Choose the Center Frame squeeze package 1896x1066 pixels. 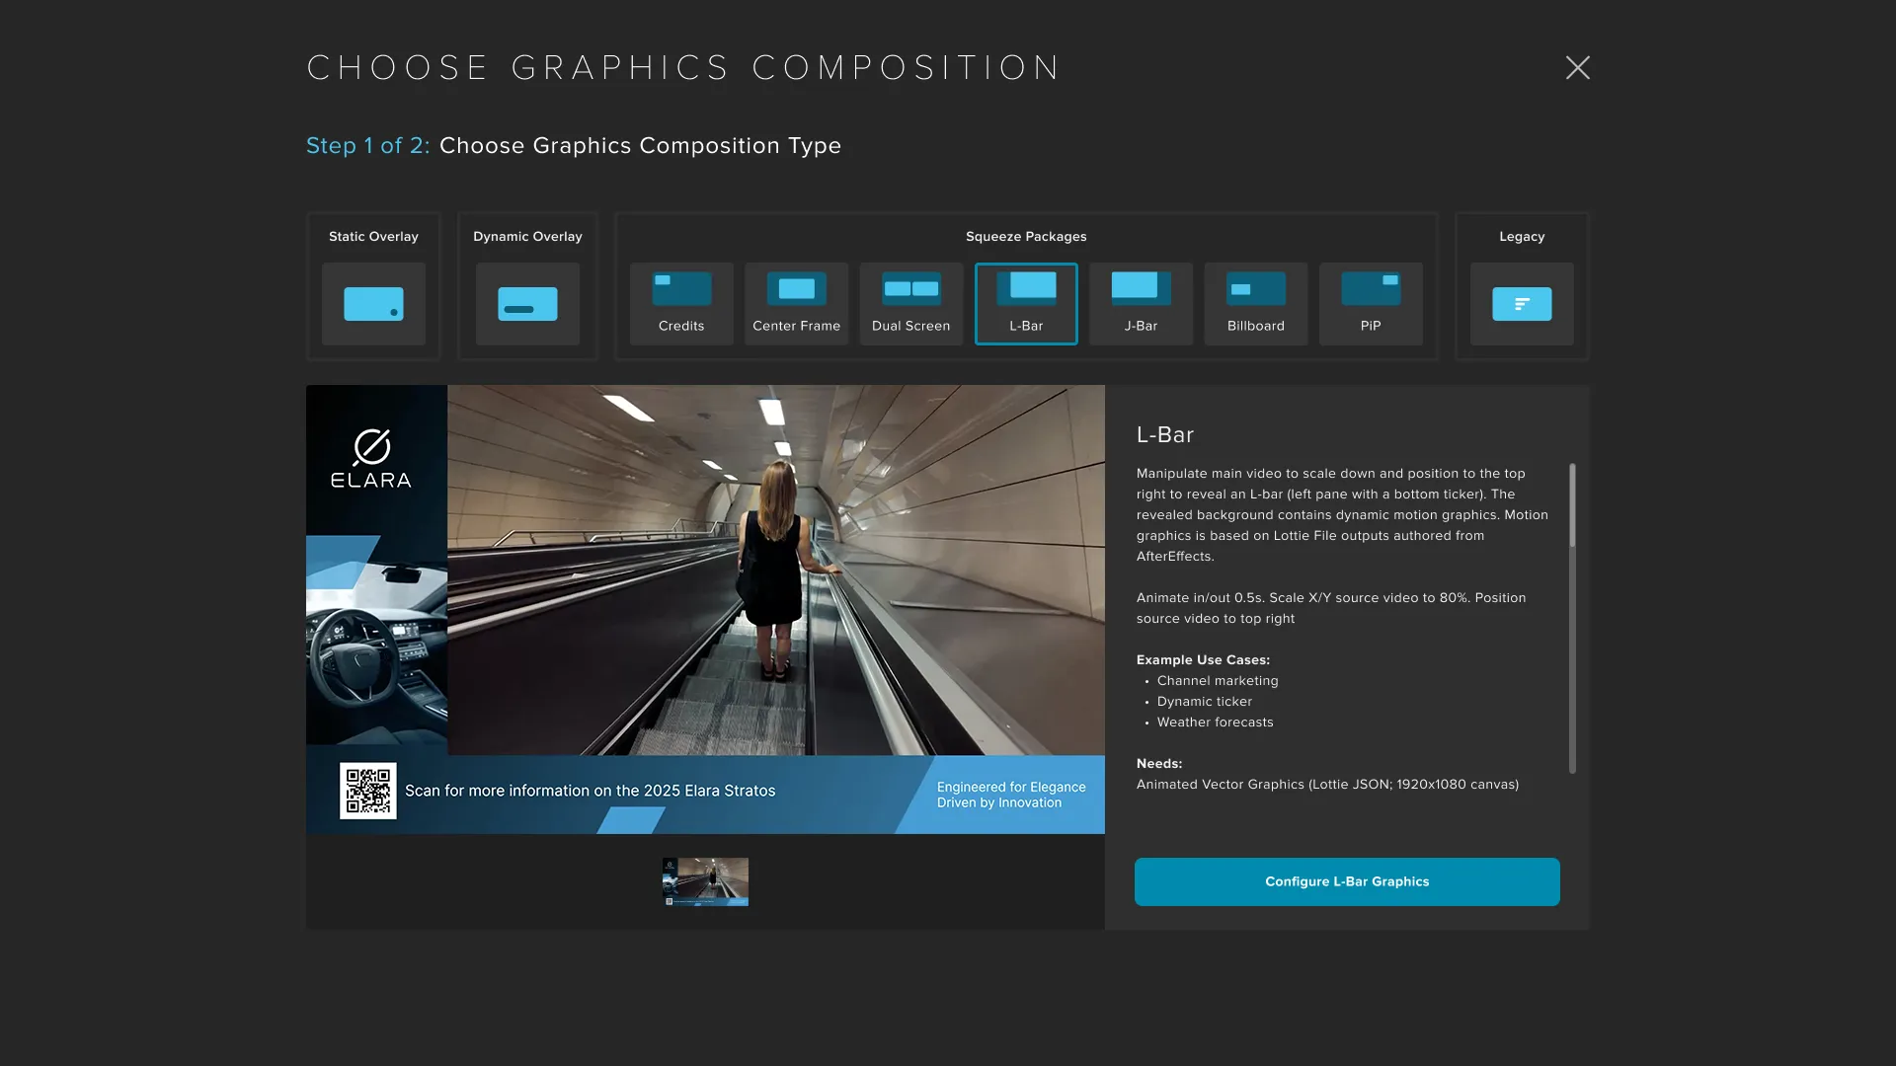point(796,303)
